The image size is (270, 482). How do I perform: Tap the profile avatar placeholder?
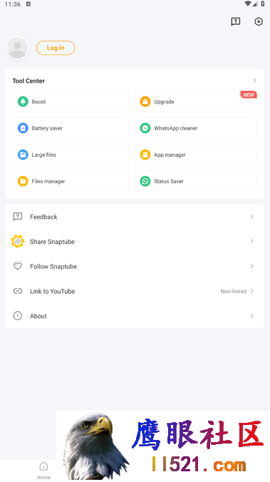pos(17,48)
